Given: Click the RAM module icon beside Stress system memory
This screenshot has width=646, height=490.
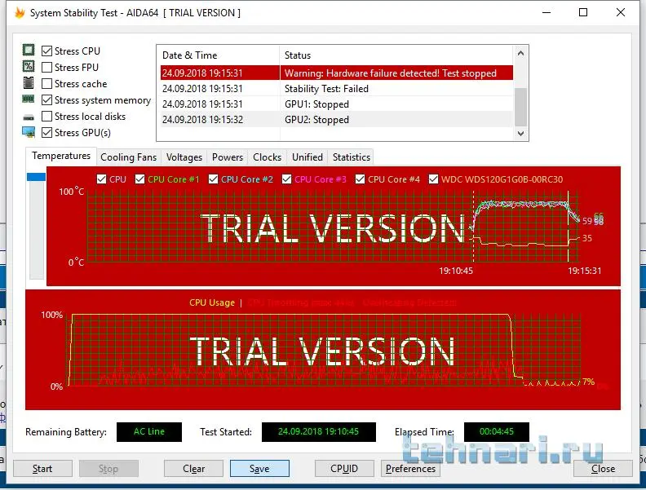Looking at the screenshot, I should (29, 99).
